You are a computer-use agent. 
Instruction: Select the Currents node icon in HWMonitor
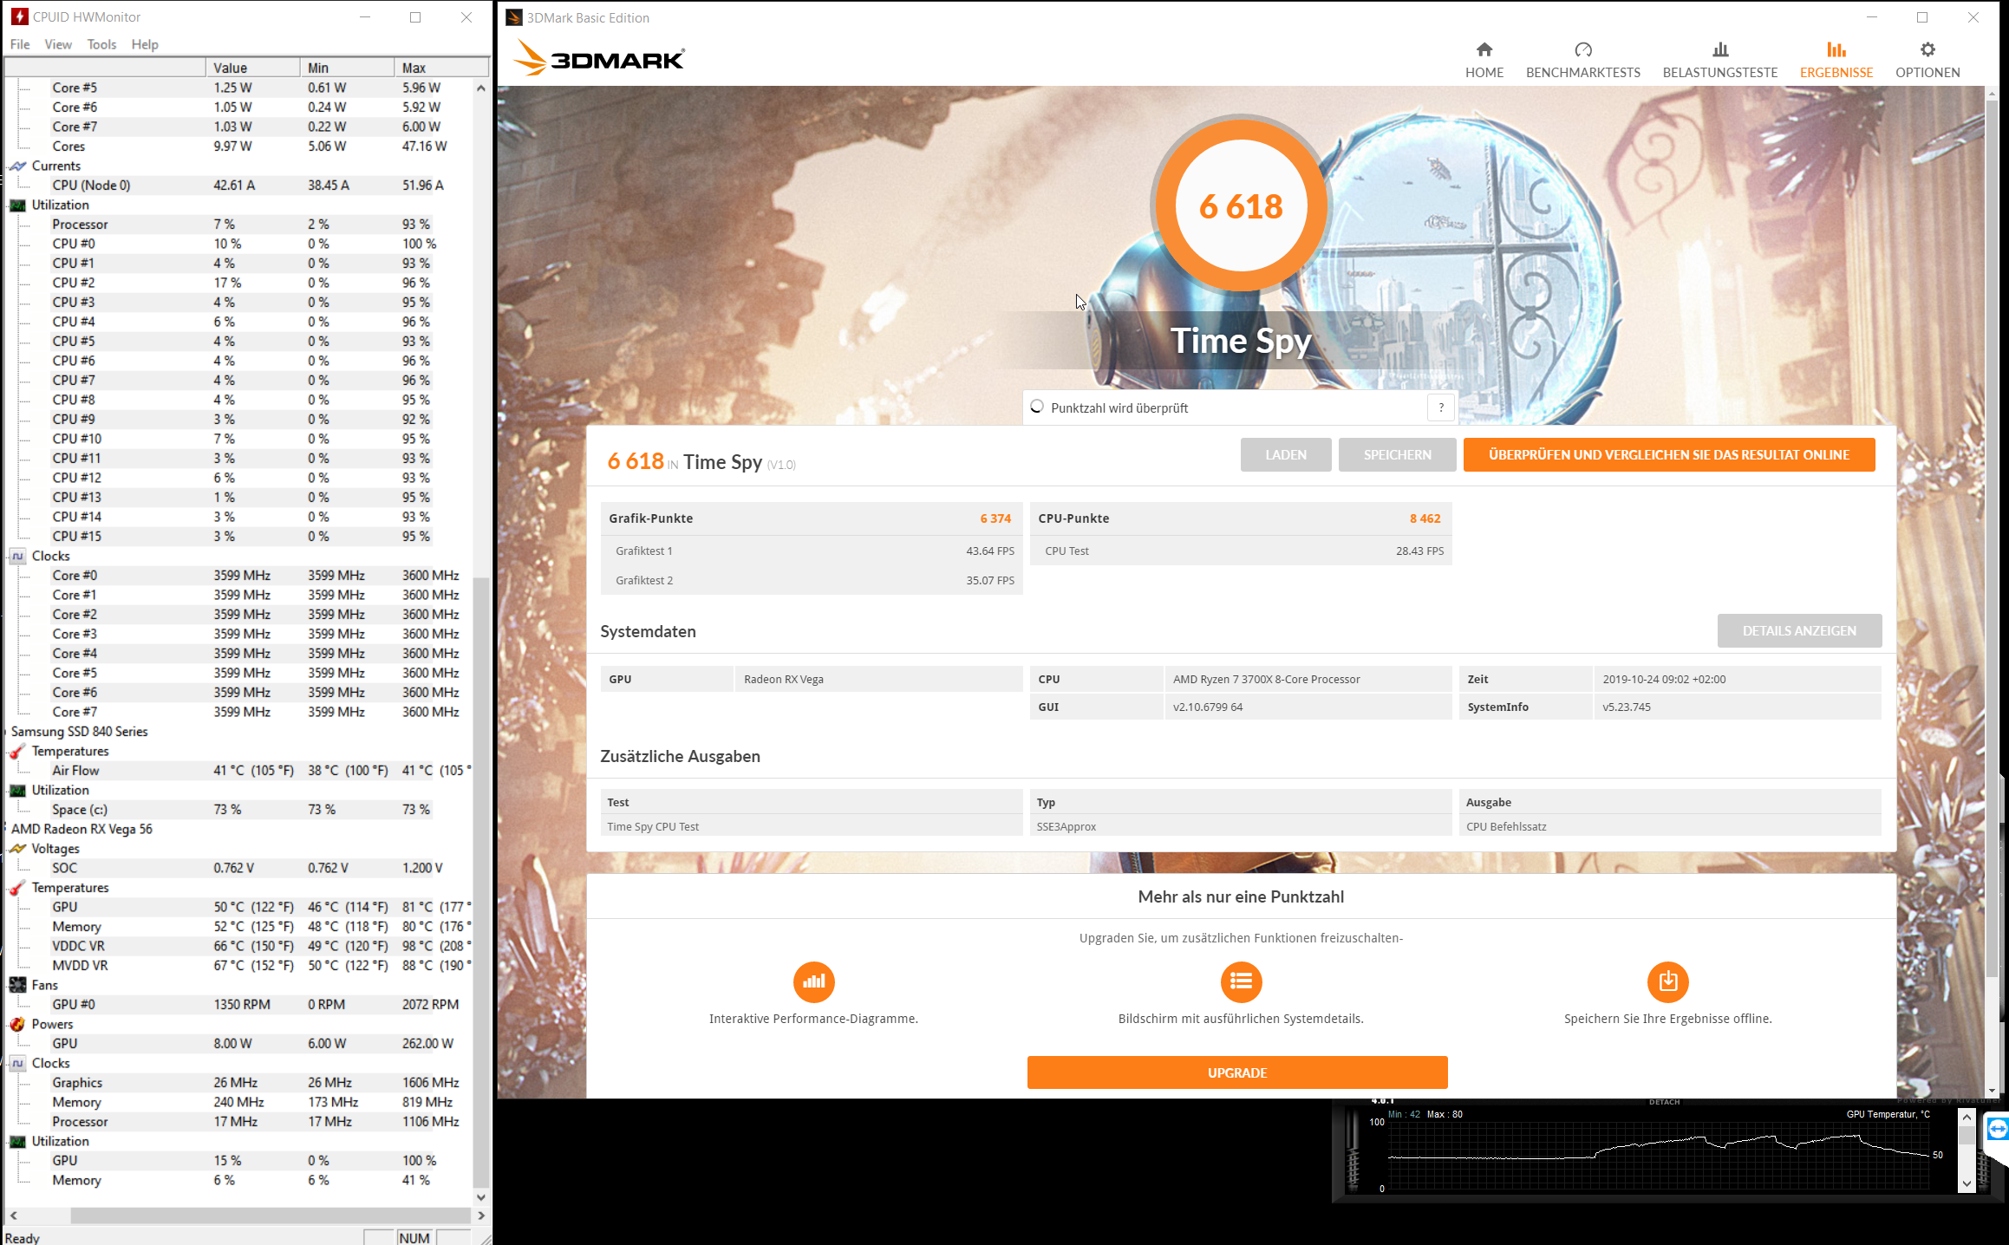17,166
